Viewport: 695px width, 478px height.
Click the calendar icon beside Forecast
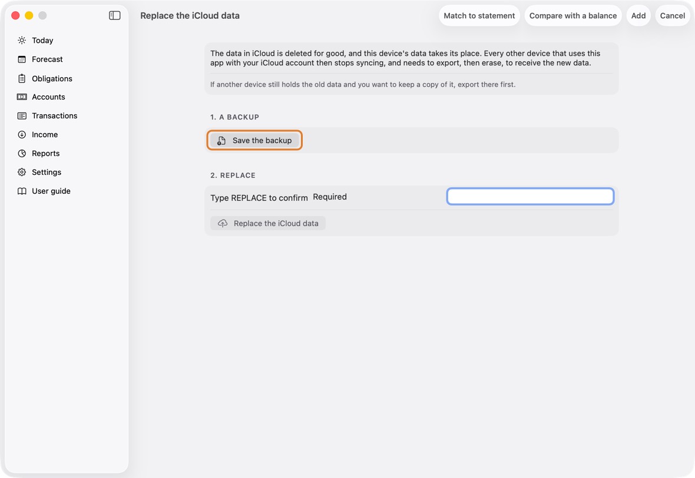click(22, 59)
